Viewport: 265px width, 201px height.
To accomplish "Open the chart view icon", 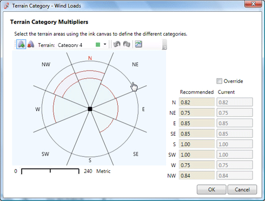I will [138, 44].
